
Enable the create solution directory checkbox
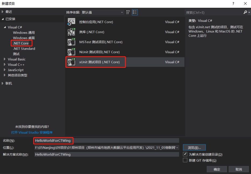click(185, 154)
